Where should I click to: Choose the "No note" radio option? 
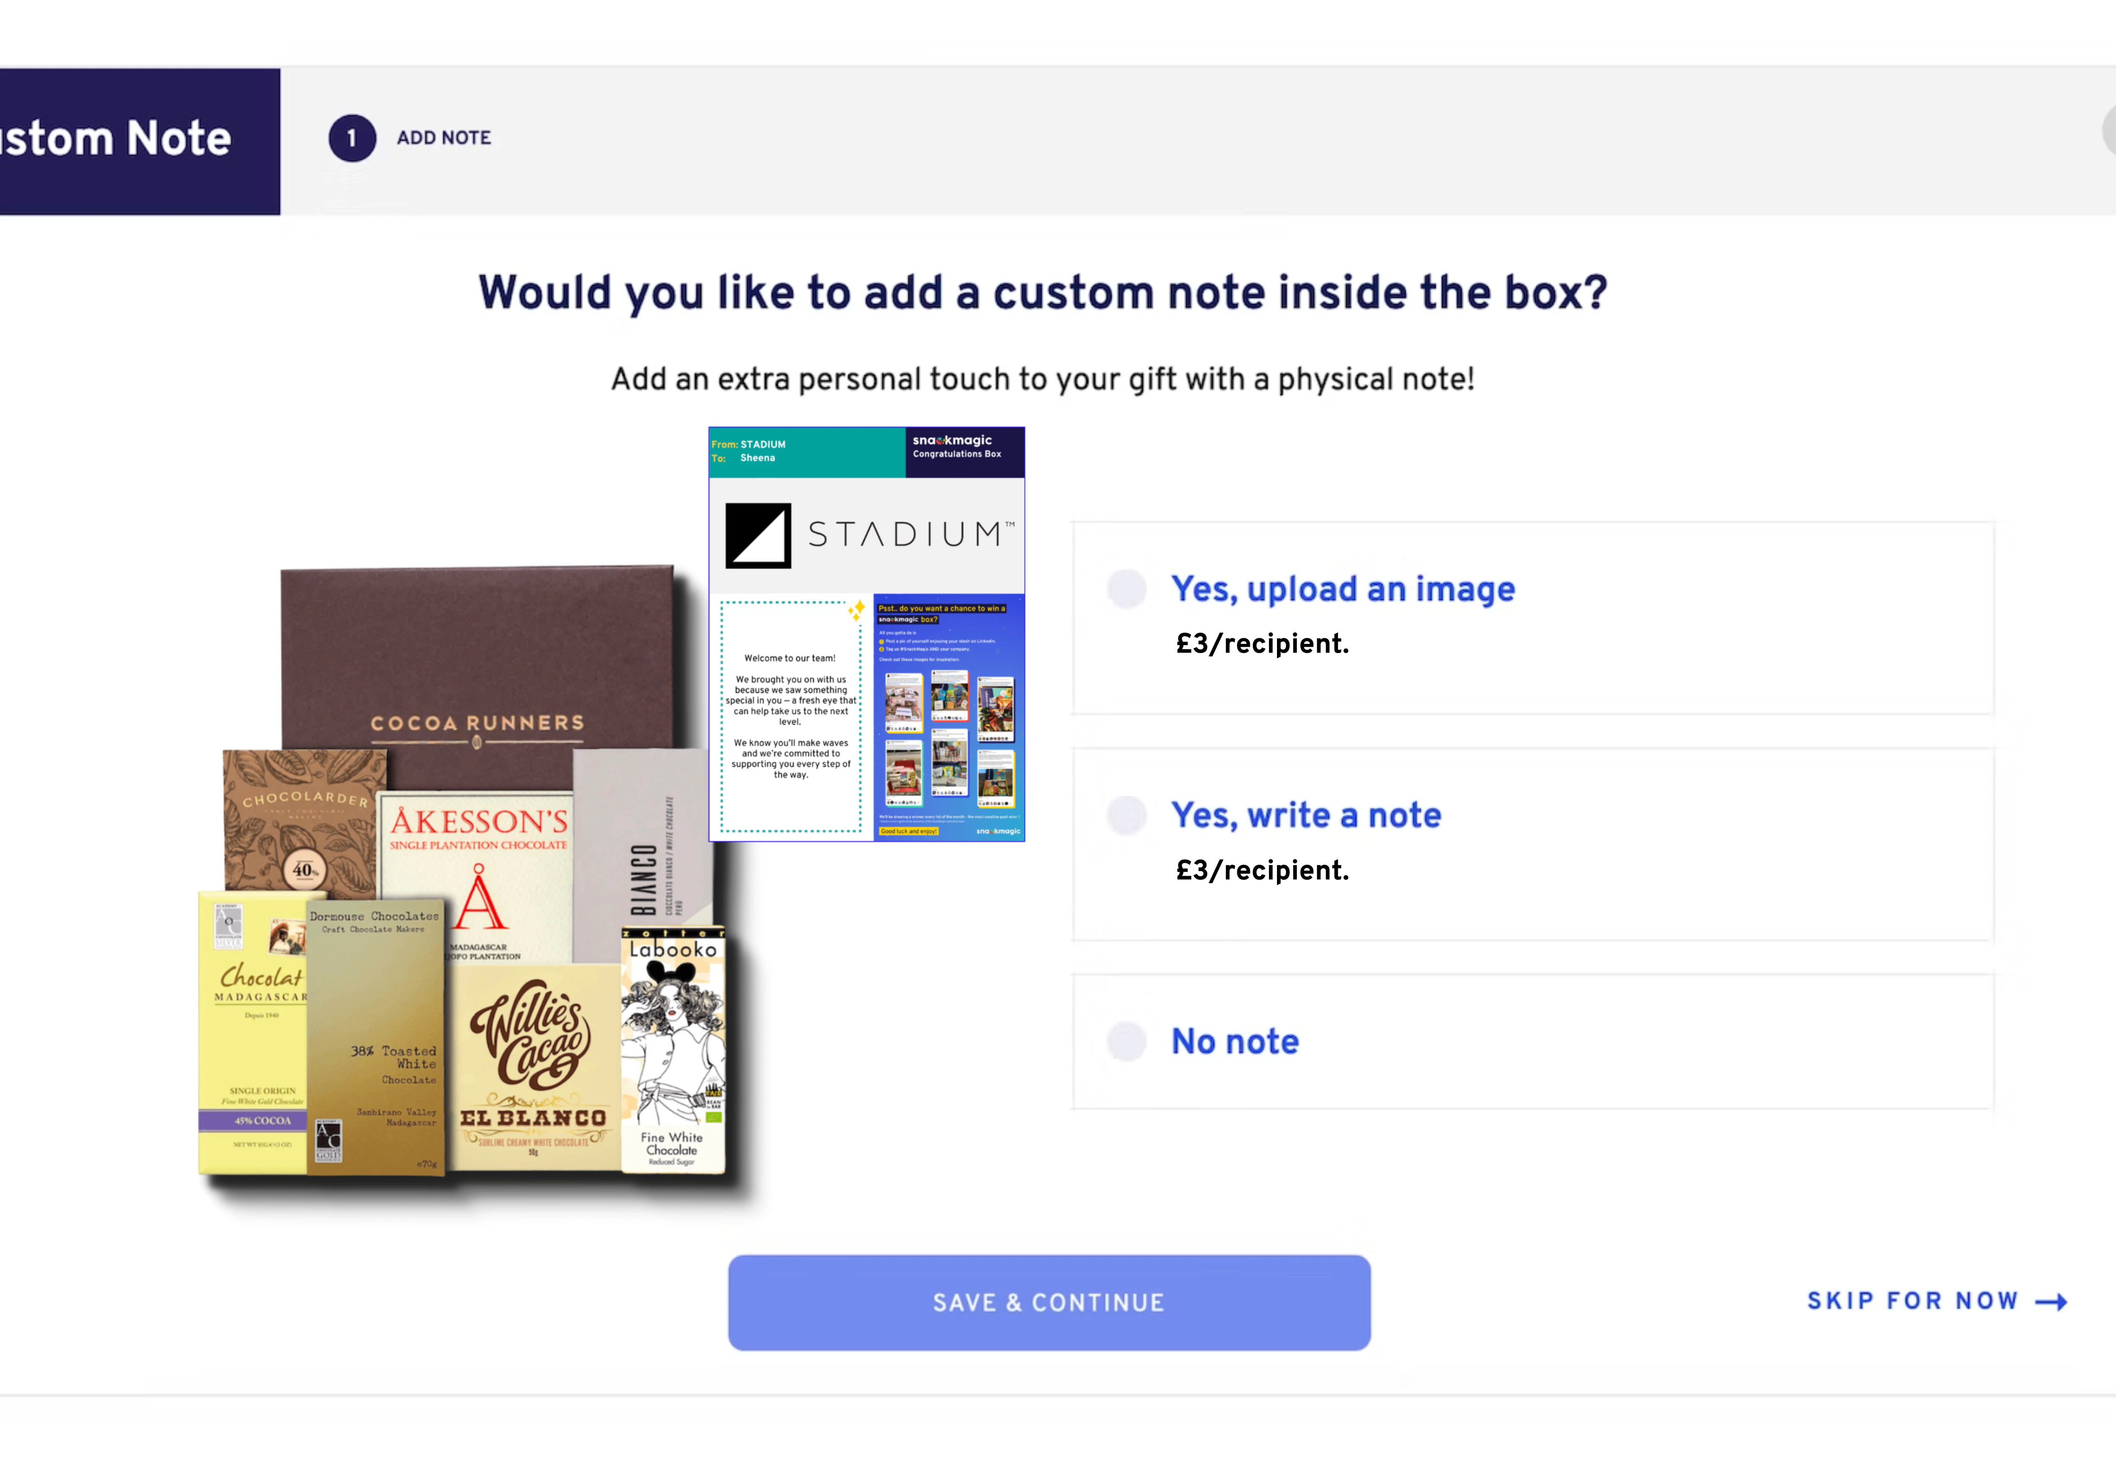click(x=1126, y=1042)
